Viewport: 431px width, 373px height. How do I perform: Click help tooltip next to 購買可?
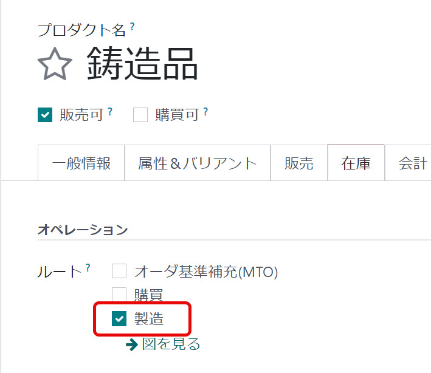(x=205, y=112)
